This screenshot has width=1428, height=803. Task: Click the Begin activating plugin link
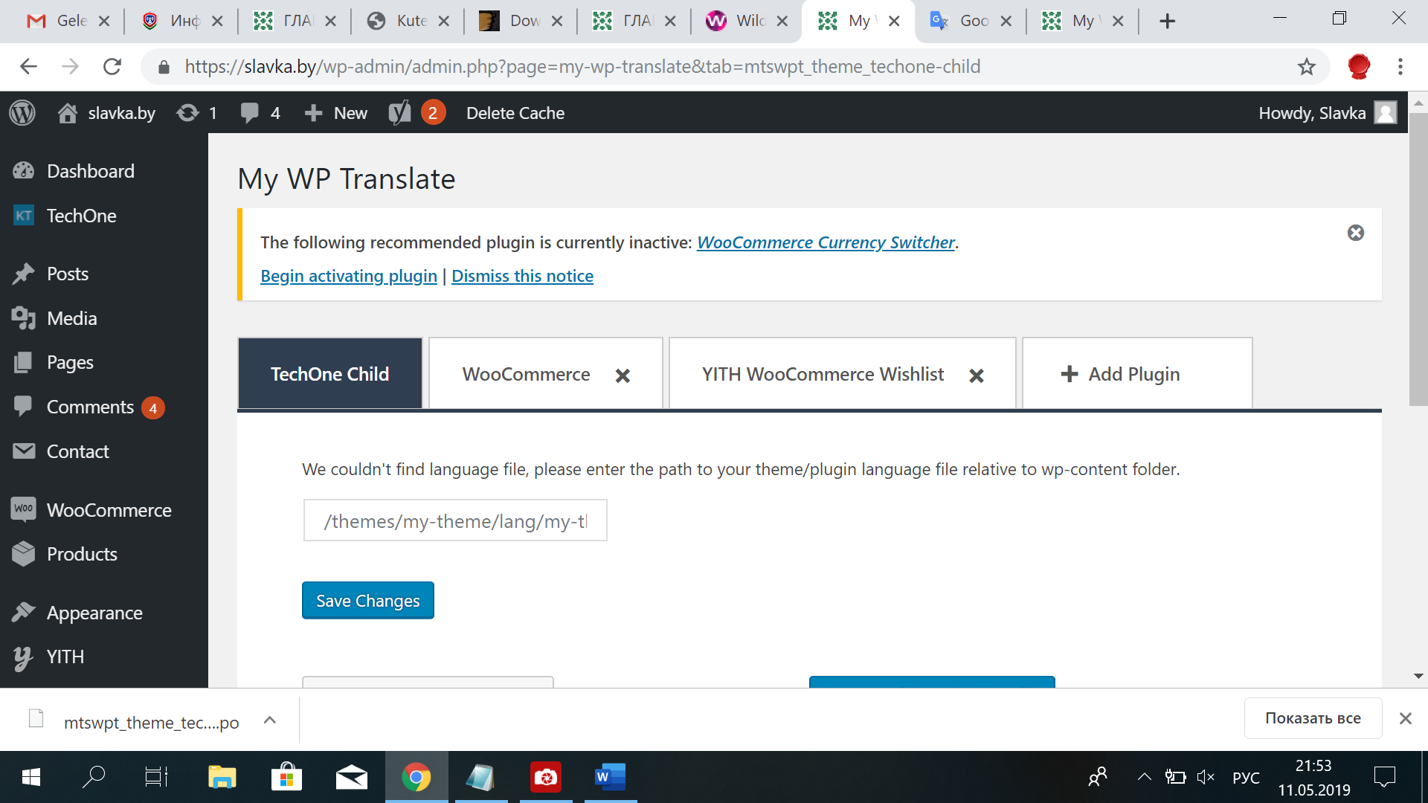[x=349, y=276]
